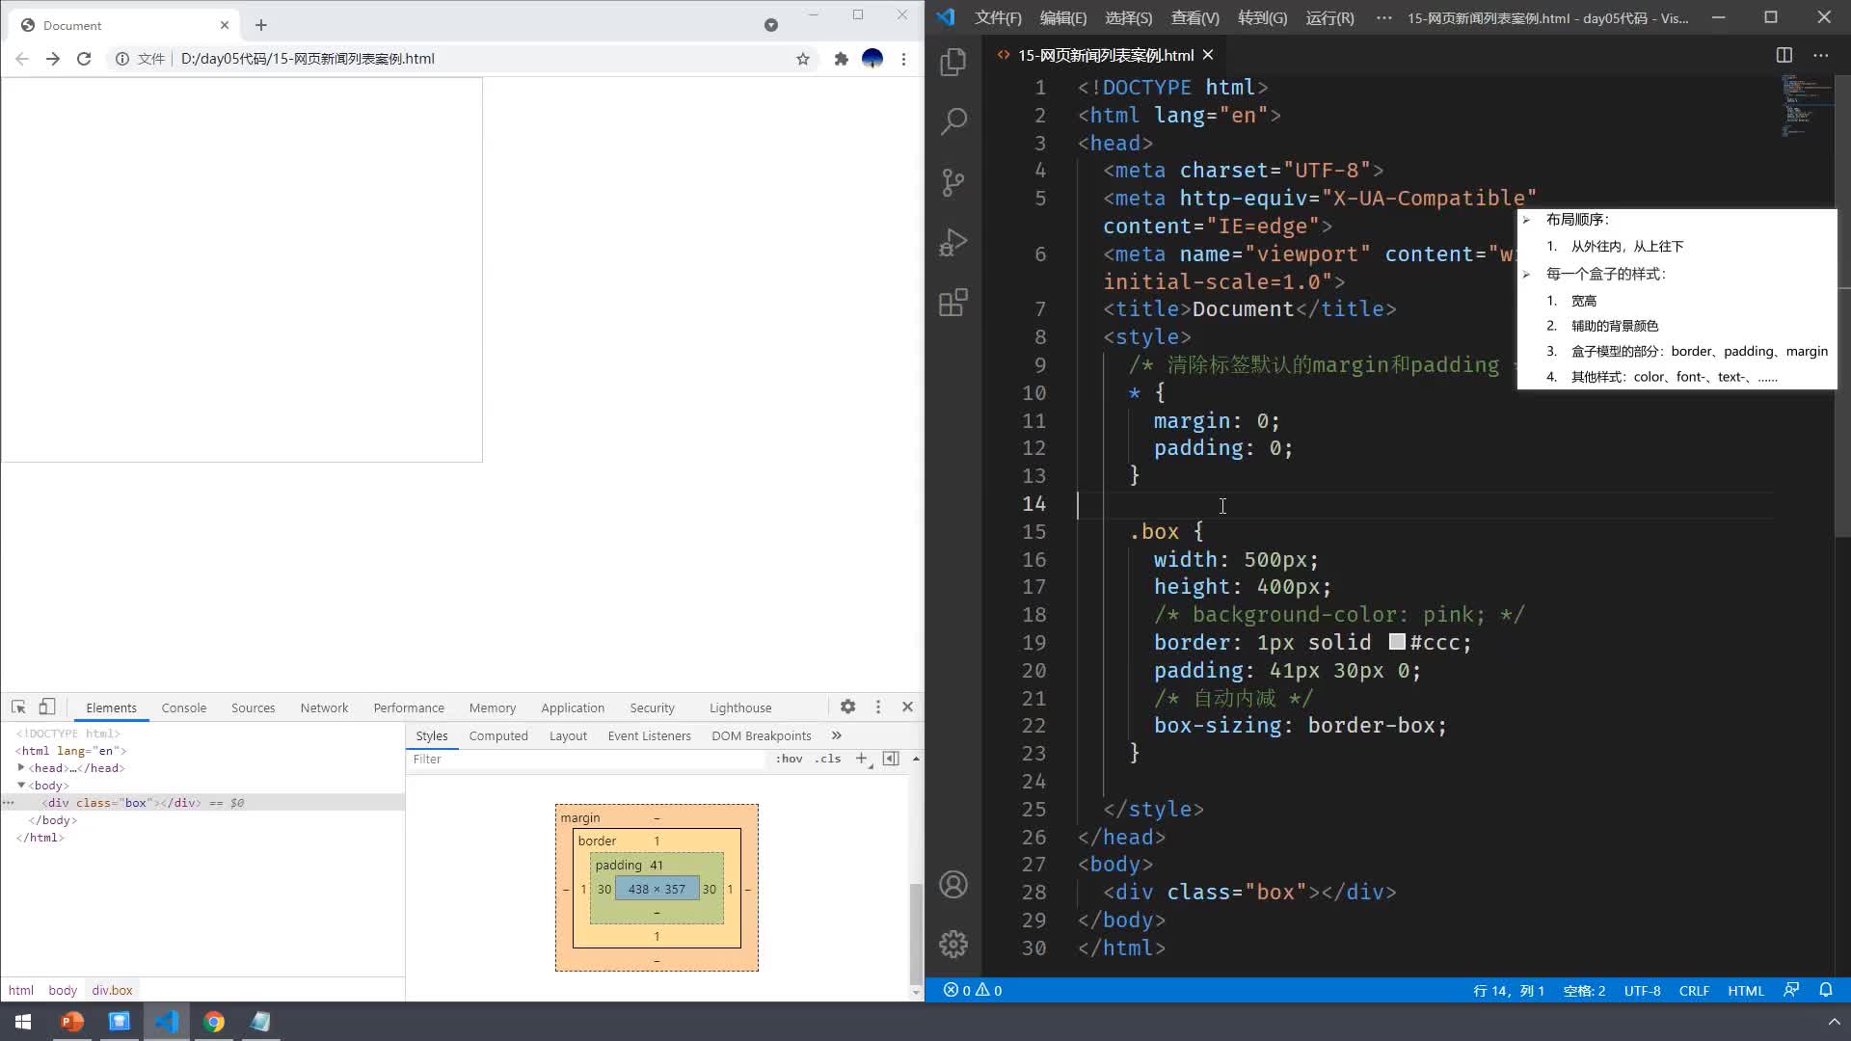Image resolution: width=1851 pixels, height=1041 pixels.
Task: Go back in Chrome
Action: (22, 59)
